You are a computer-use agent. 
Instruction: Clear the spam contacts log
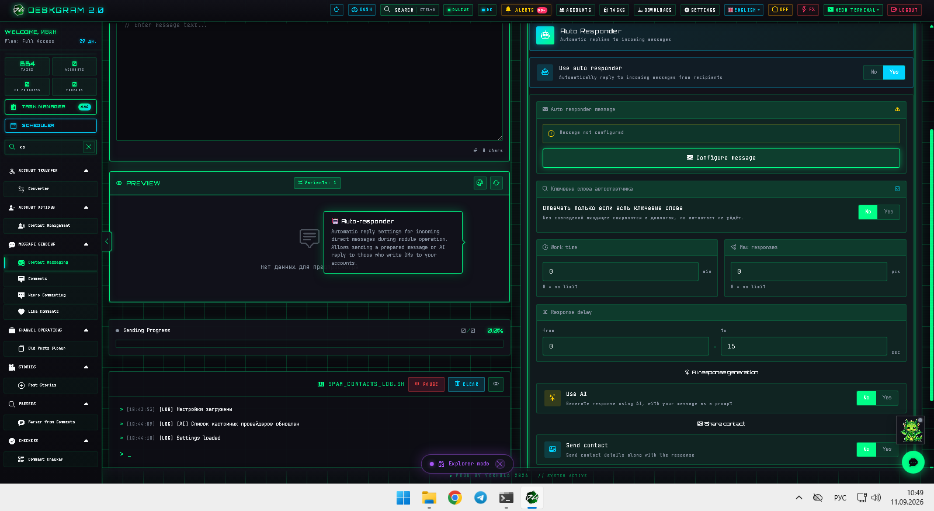466,384
